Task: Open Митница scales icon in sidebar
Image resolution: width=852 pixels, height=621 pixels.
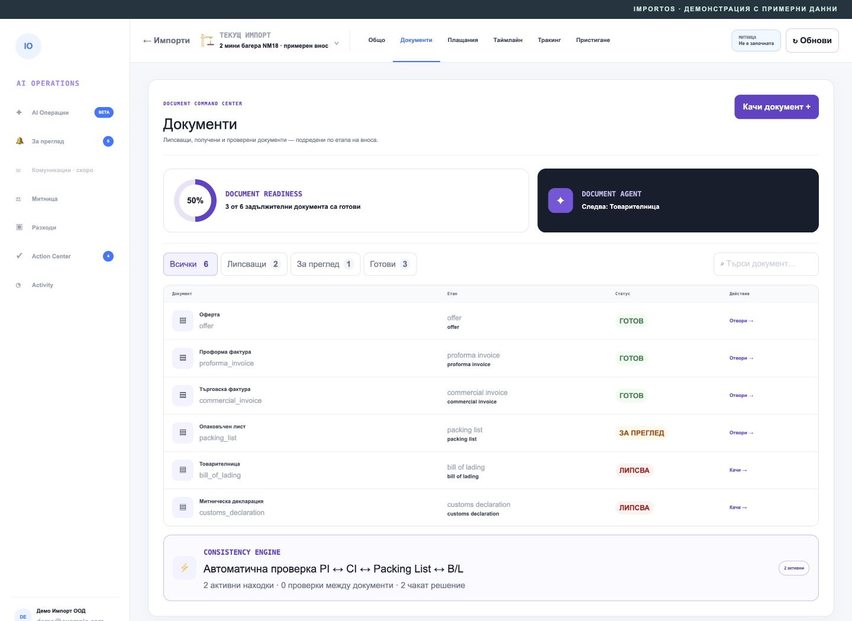Action: (18, 199)
